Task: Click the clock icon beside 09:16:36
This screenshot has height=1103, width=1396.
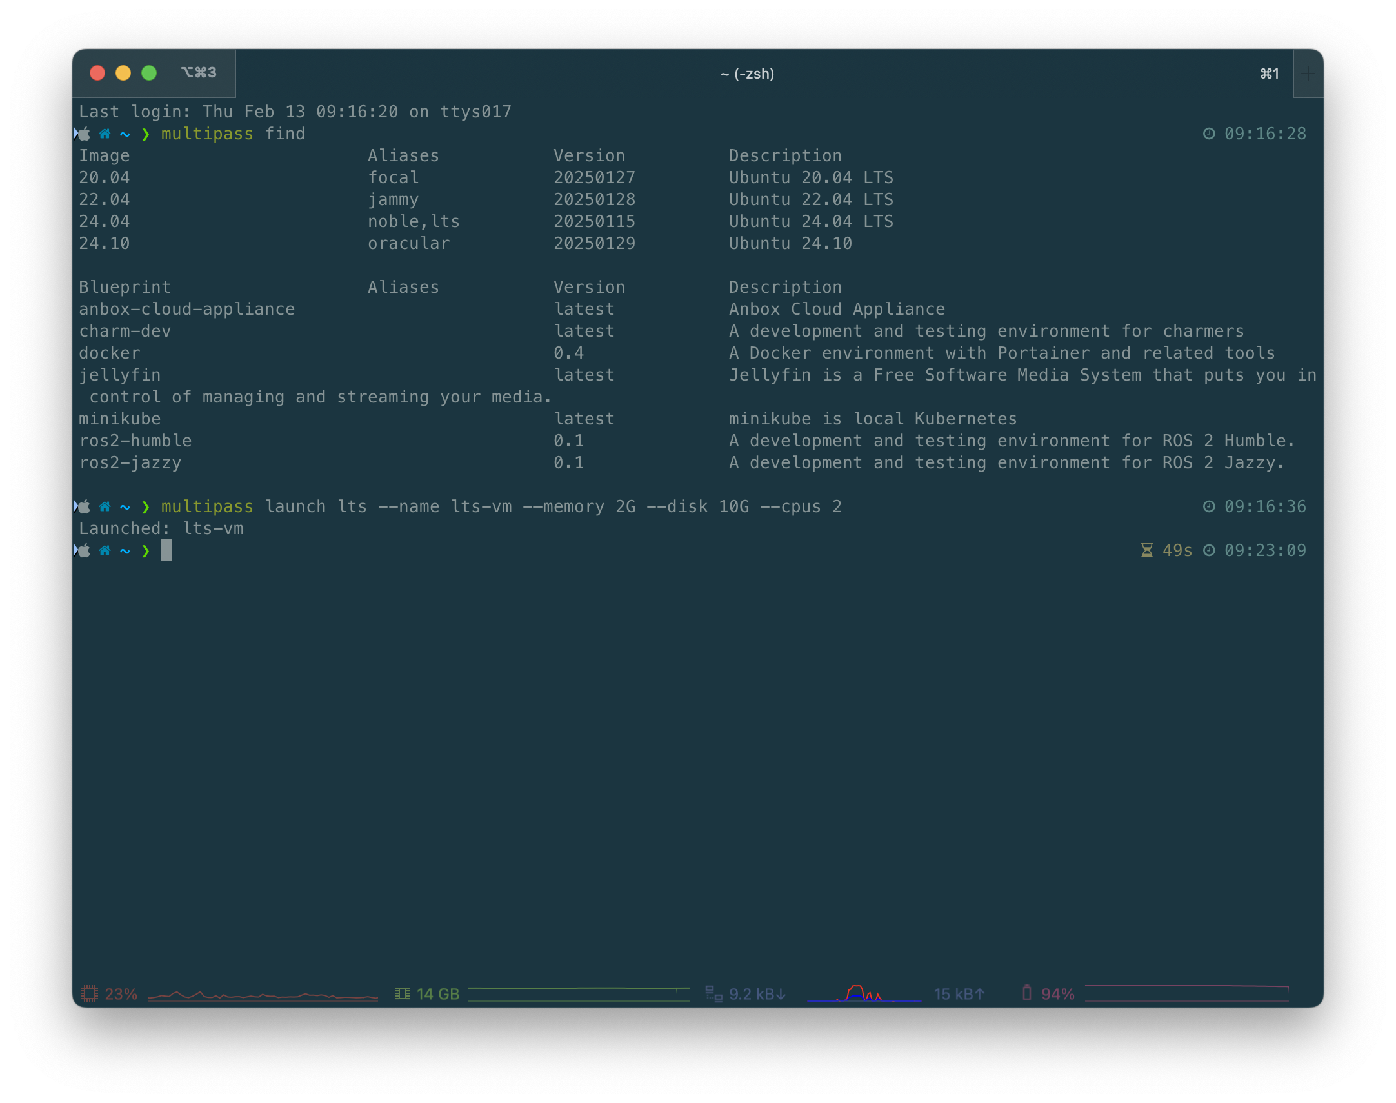Action: 1209,507
